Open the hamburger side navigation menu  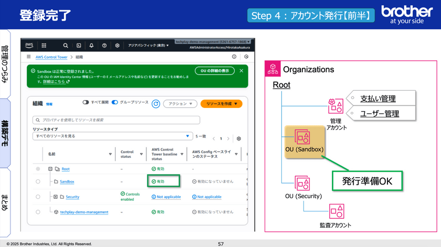(28, 57)
